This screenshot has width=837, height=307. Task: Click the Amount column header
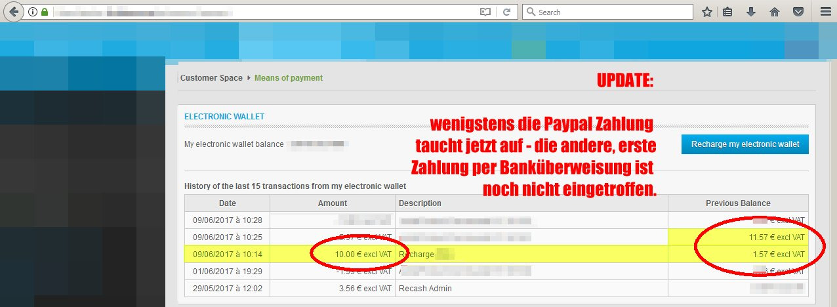[x=332, y=203]
